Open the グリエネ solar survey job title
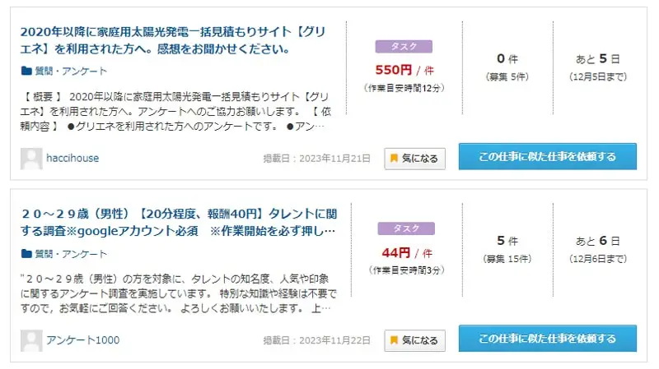This screenshot has width=659, height=369. click(x=173, y=40)
